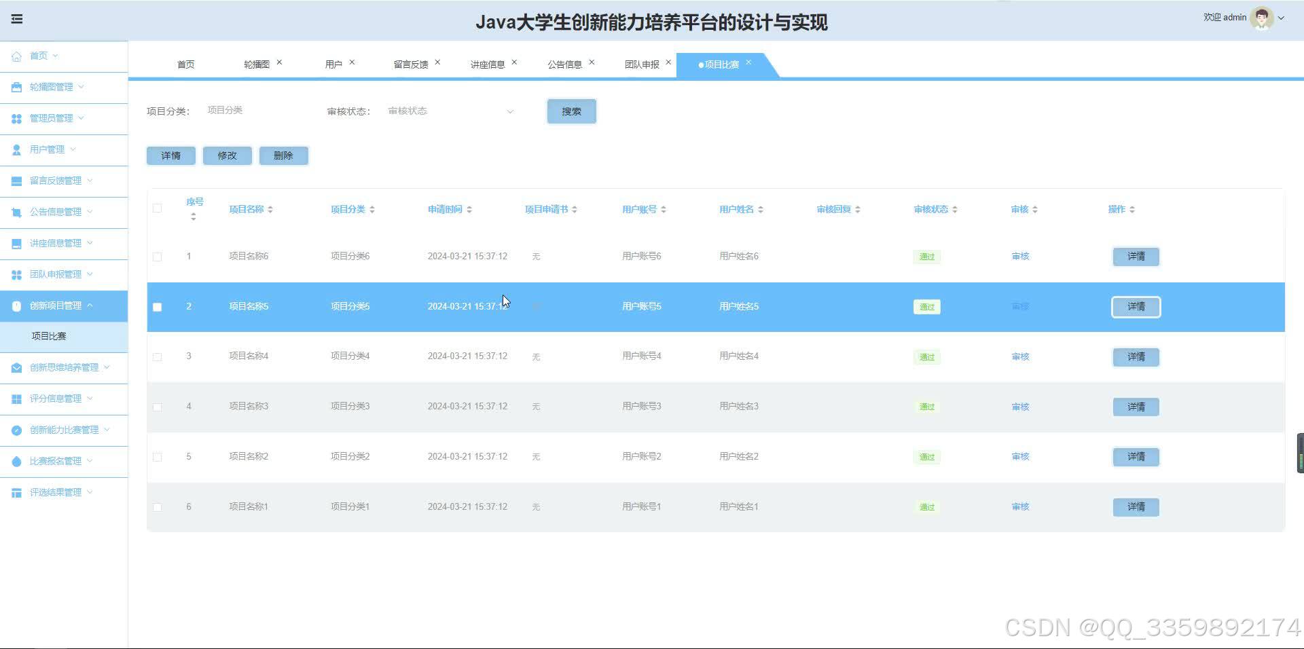Expand 轮播图管理 sidebar menu
The width and height of the screenshot is (1304, 649).
coord(81,87)
